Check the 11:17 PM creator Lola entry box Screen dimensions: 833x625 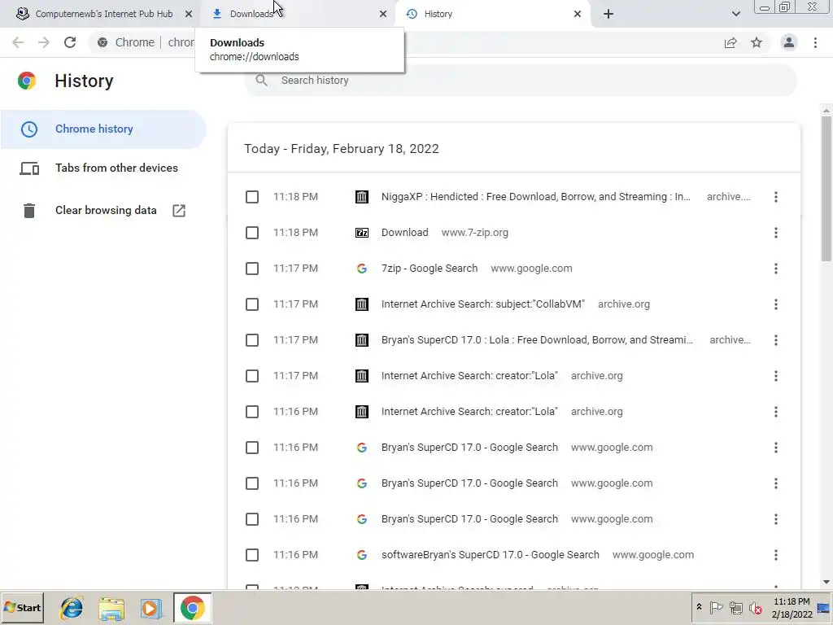tap(252, 376)
